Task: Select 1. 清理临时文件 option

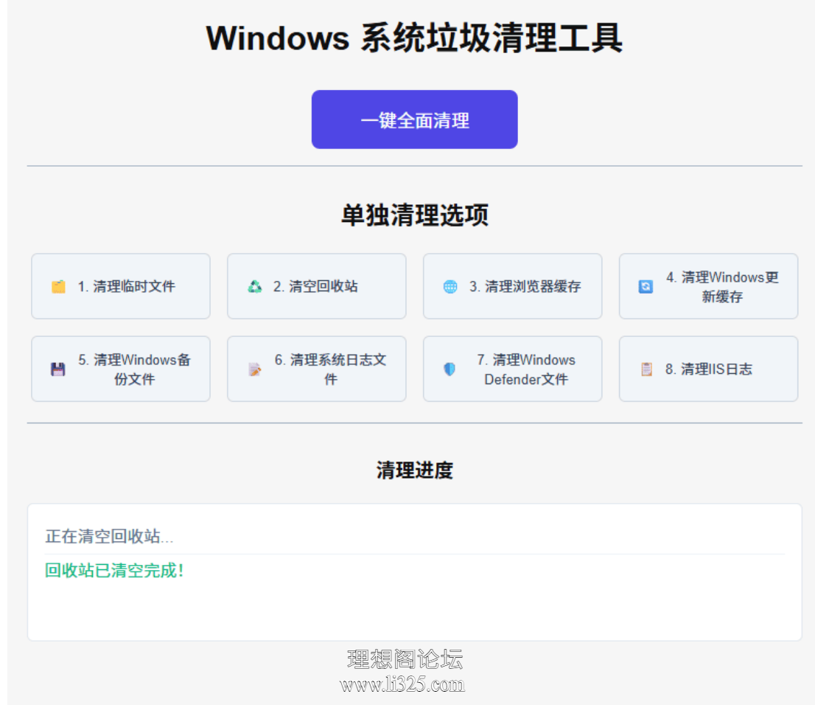Action: [121, 286]
